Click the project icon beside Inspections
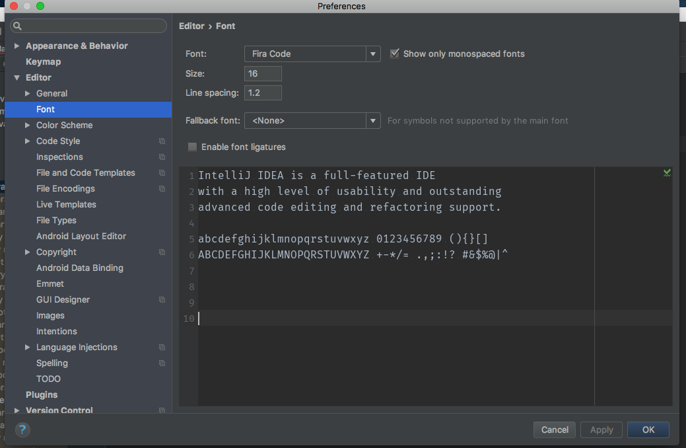The image size is (686, 448). (162, 157)
